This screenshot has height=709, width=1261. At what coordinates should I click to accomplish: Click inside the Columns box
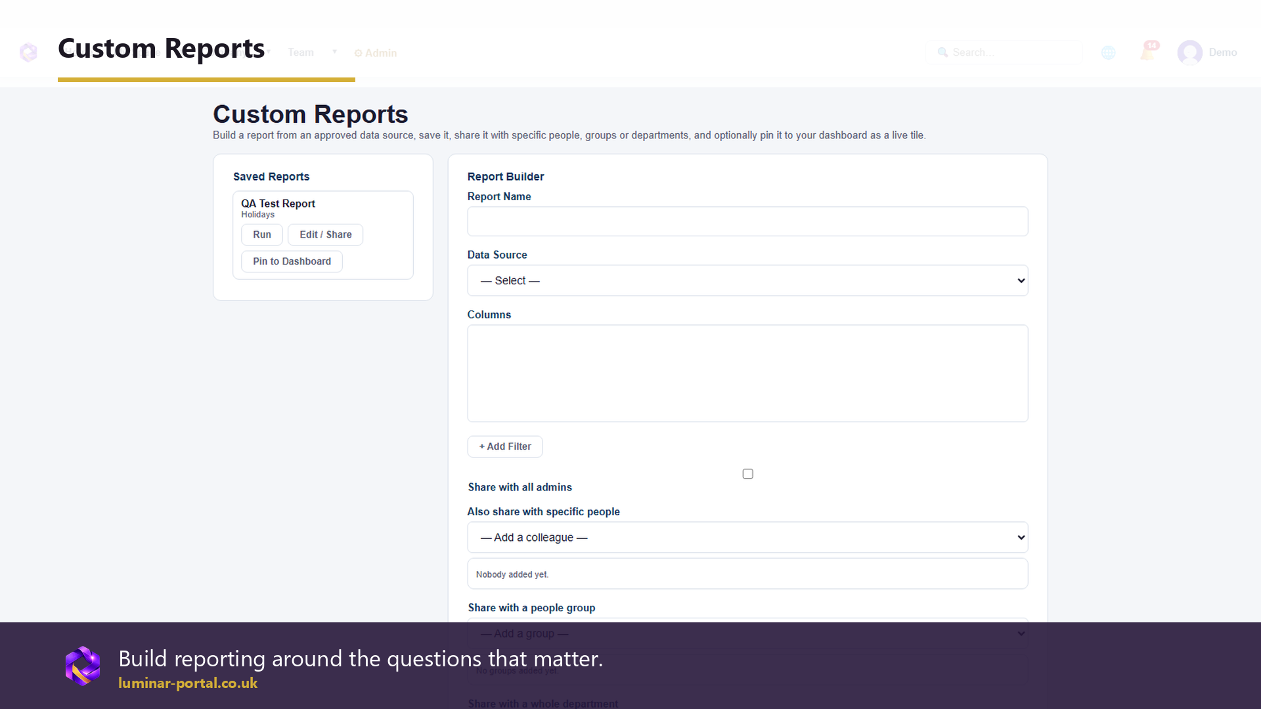(747, 374)
